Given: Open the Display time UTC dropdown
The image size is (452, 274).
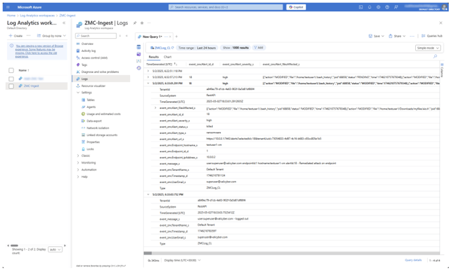Looking at the screenshot, I should tap(182, 260).
